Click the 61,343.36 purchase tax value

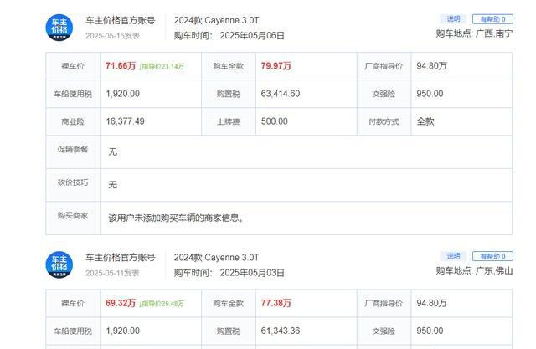point(281,331)
